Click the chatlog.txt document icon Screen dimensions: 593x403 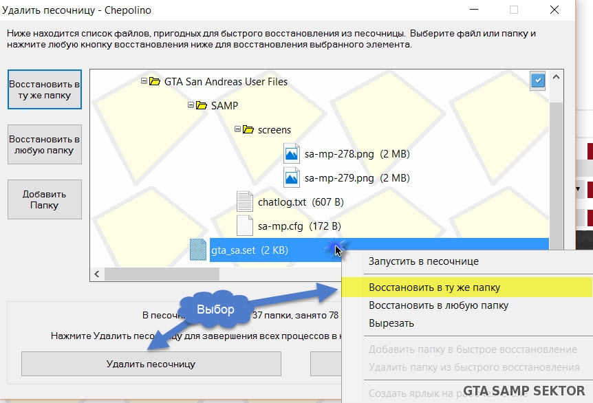click(x=245, y=201)
